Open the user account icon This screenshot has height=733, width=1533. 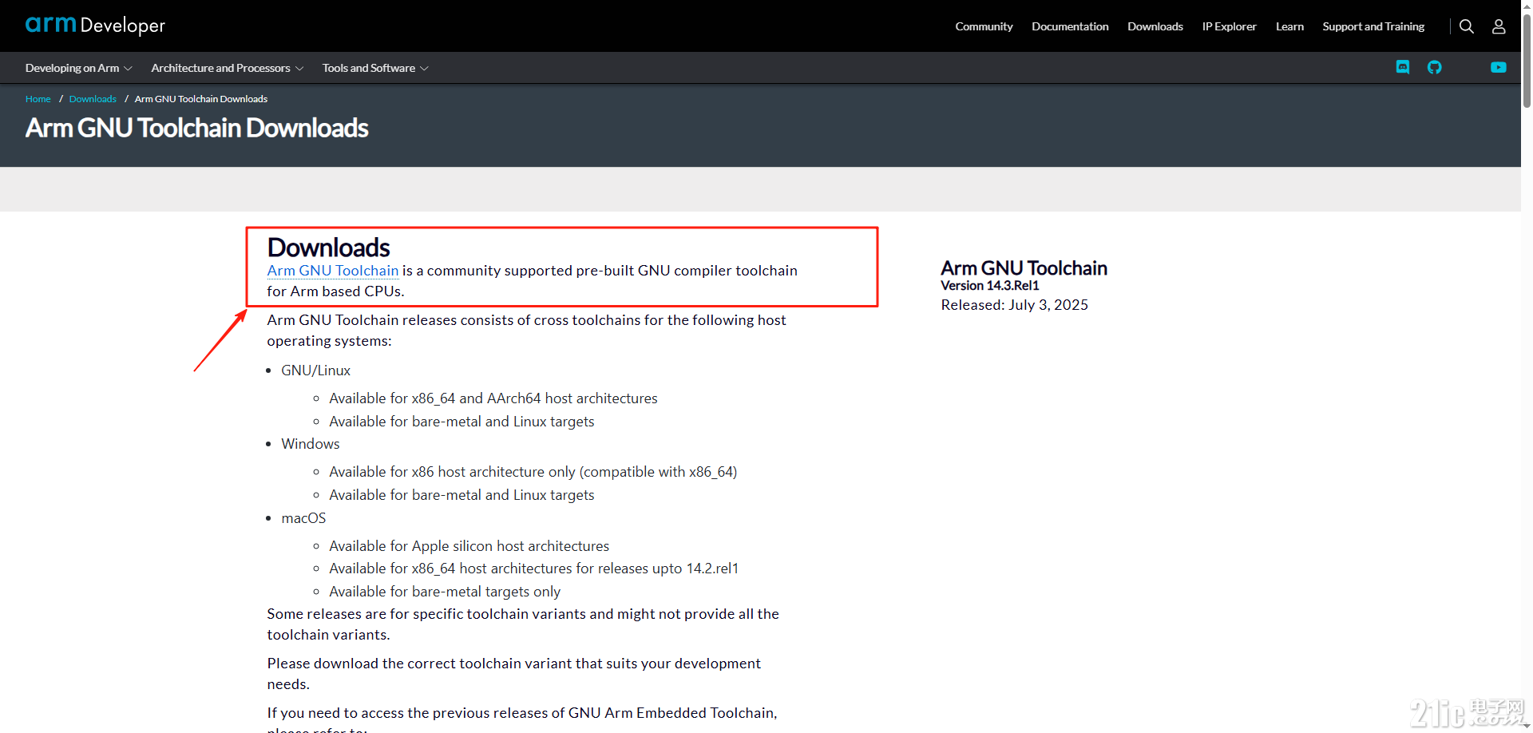(x=1499, y=26)
